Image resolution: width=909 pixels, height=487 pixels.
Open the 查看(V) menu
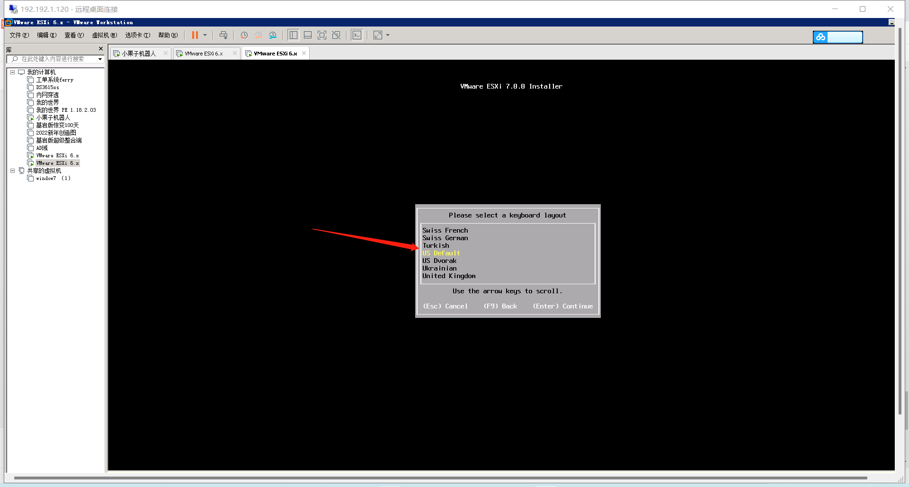click(x=74, y=35)
